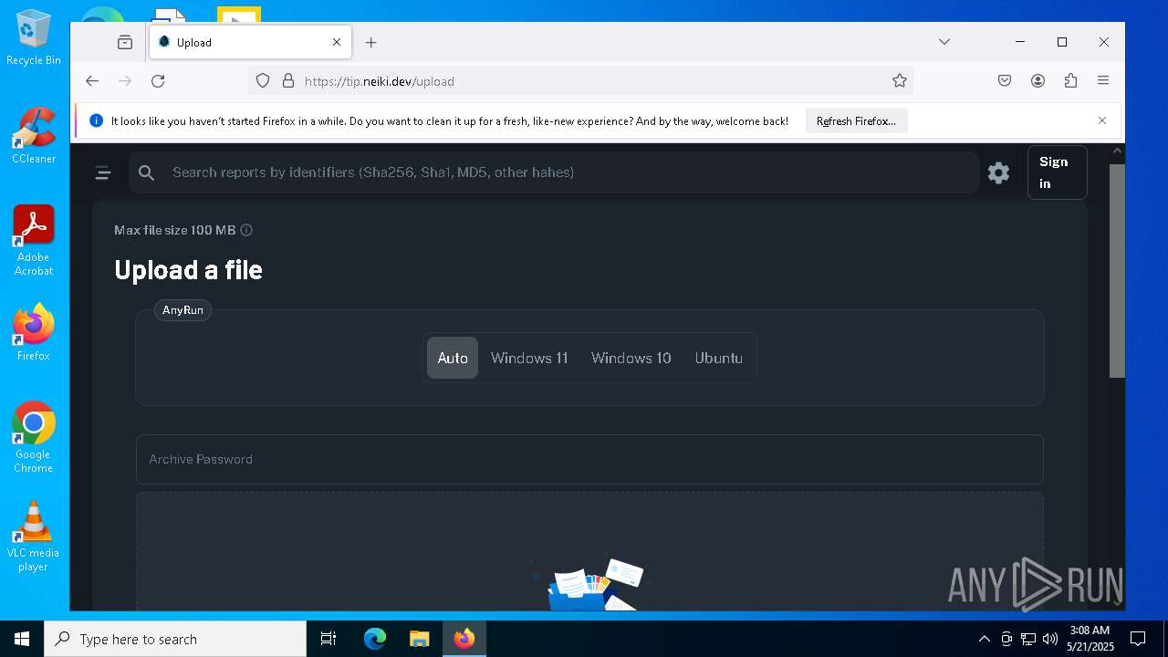Open Firefox desktop shortcut
This screenshot has width=1168, height=657.
tap(34, 332)
